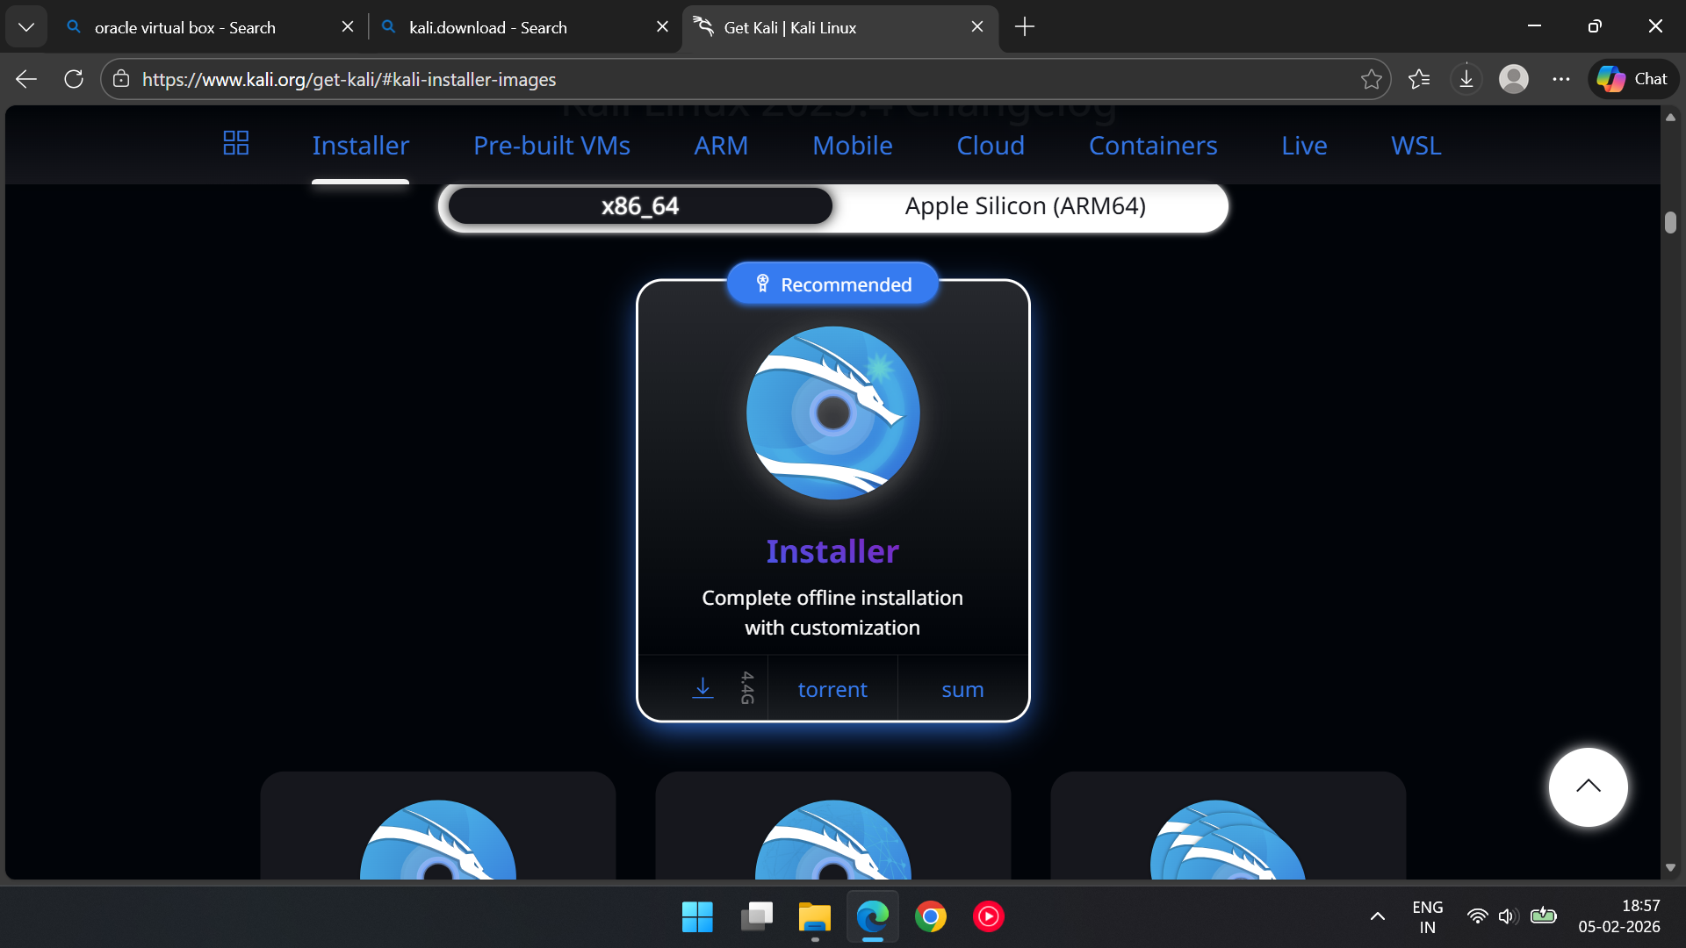This screenshot has height=948, width=1686.
Task: Open the grid overview icon in Kali nav
Action: (235, 143)
